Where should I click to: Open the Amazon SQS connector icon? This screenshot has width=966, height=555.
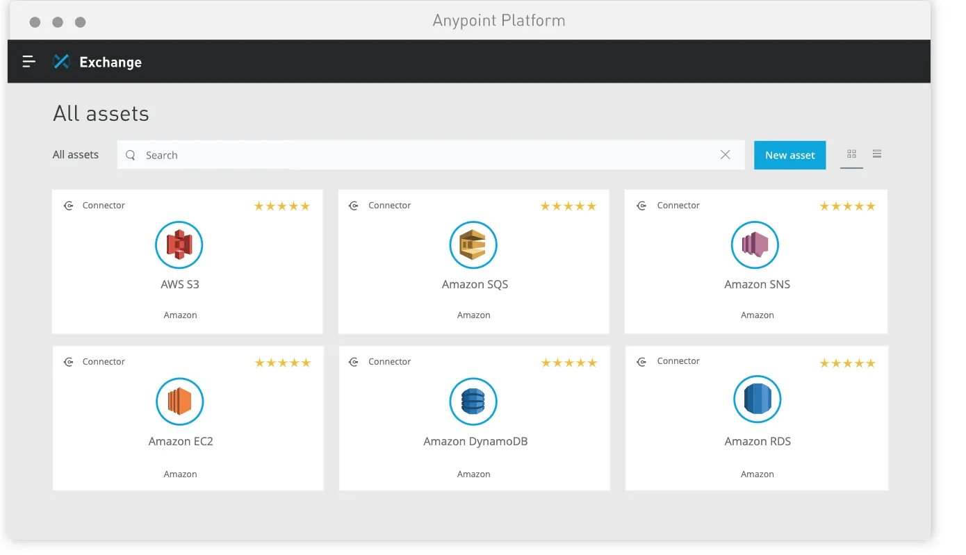click(473, 245)
